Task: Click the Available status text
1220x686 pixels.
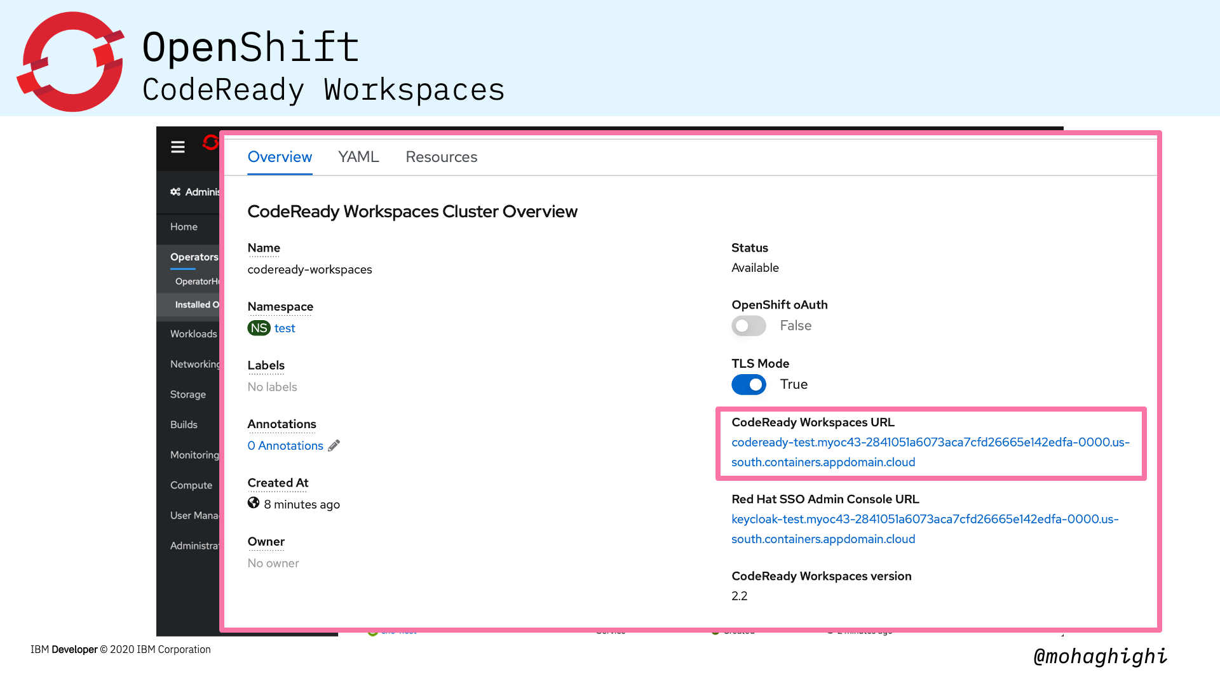Action: pyautogui.click(x=755, y=268)
